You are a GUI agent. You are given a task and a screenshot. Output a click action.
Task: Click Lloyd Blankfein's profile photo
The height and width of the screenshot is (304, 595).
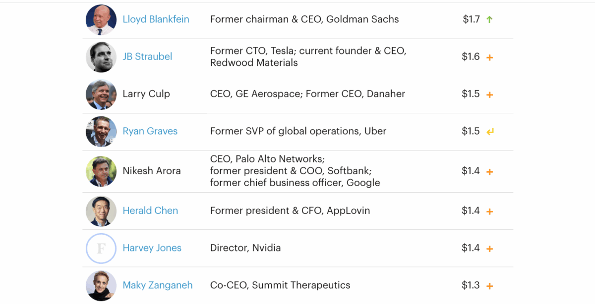pos(101,20)
